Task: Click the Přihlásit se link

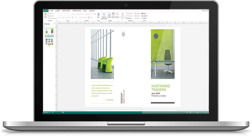Action: (204, 11)
